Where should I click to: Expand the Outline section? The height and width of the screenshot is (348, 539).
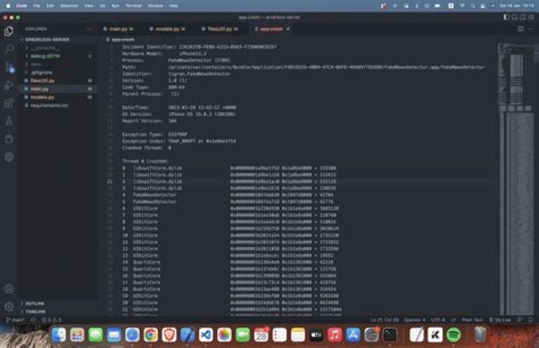[x=58, y=303]
